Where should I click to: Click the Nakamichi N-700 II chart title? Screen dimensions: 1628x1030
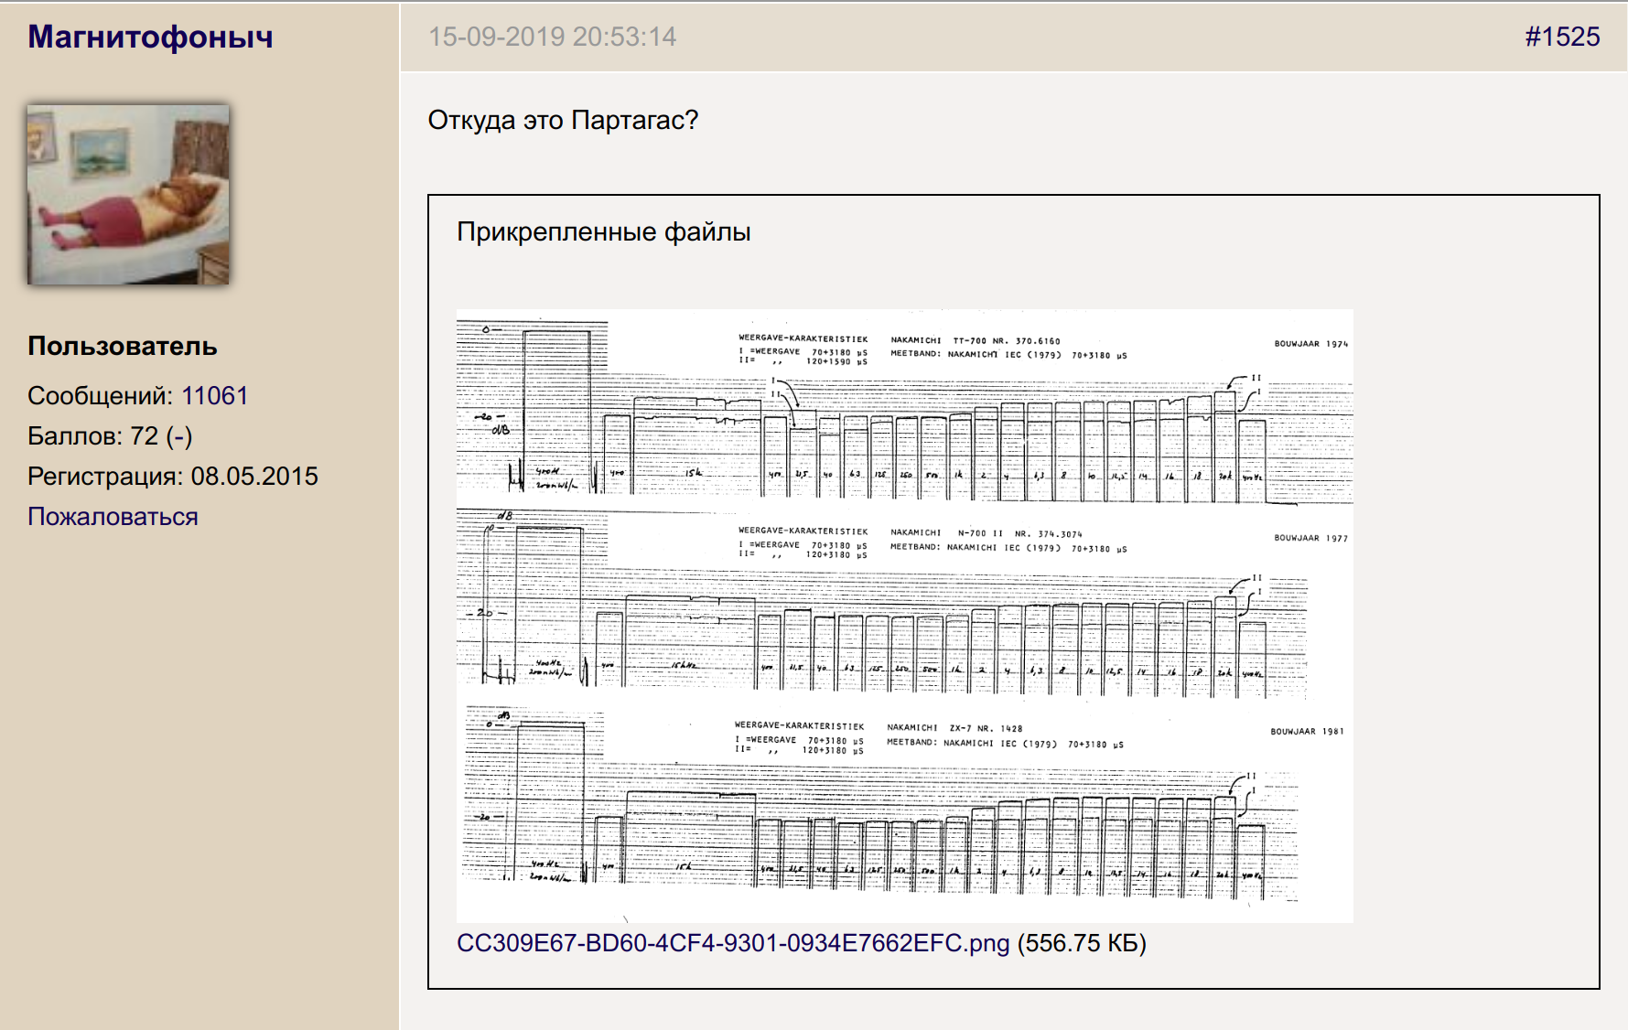(x=986, y=533)
